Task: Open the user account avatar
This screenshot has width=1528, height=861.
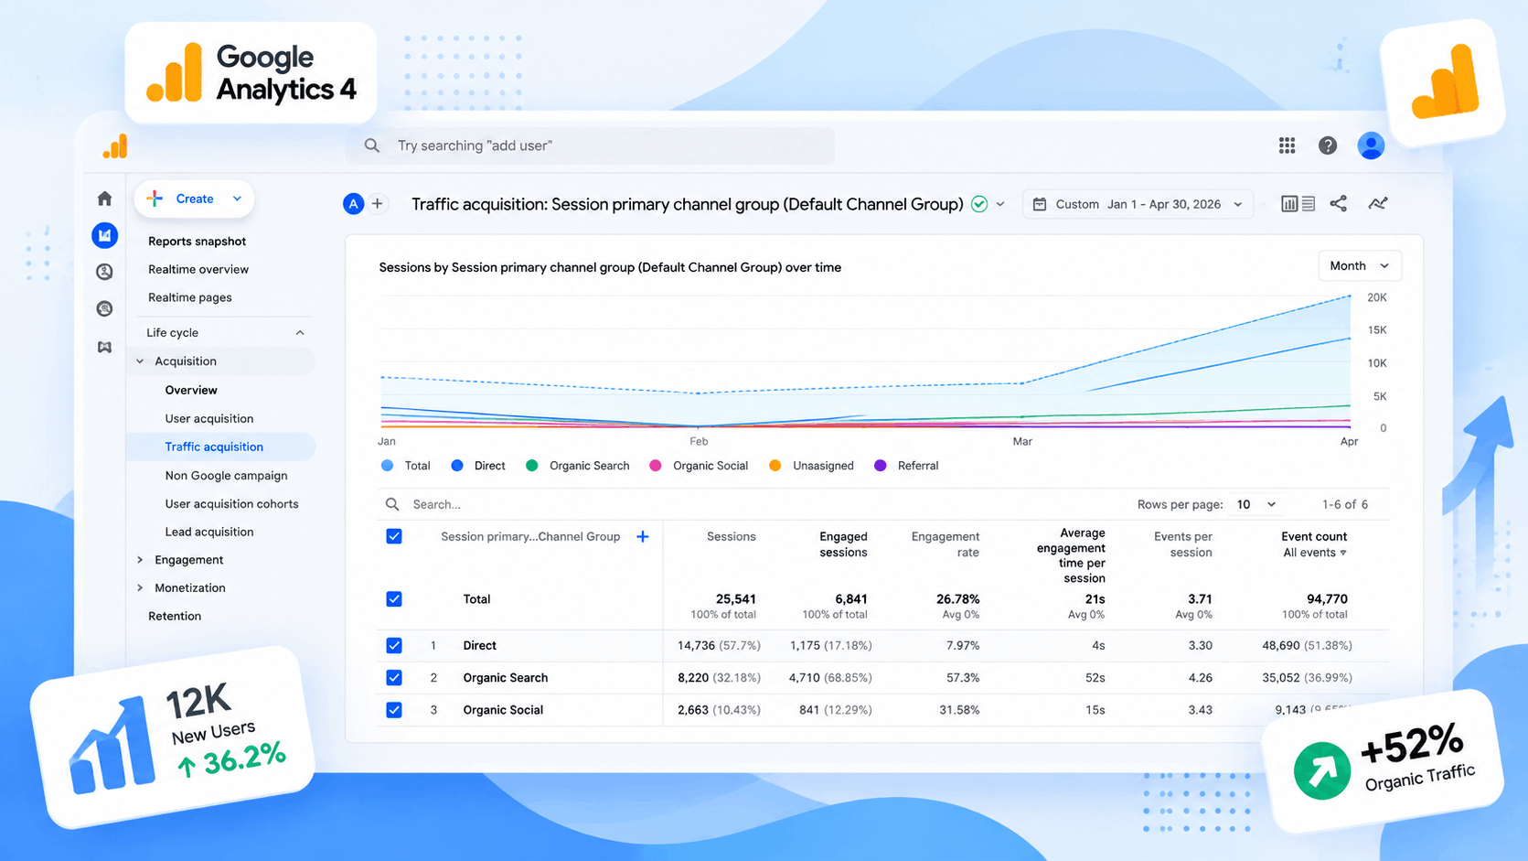Action: 1371,145
